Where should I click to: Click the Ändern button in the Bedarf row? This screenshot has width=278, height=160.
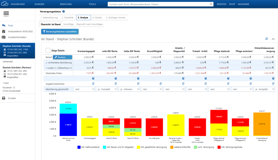pos(63,57)
